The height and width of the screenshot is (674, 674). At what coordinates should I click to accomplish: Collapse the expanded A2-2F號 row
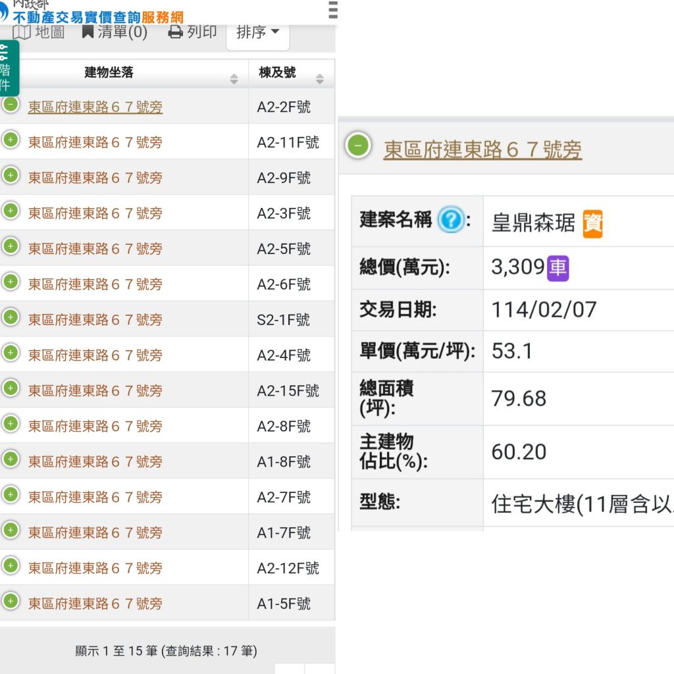[11, 105]
